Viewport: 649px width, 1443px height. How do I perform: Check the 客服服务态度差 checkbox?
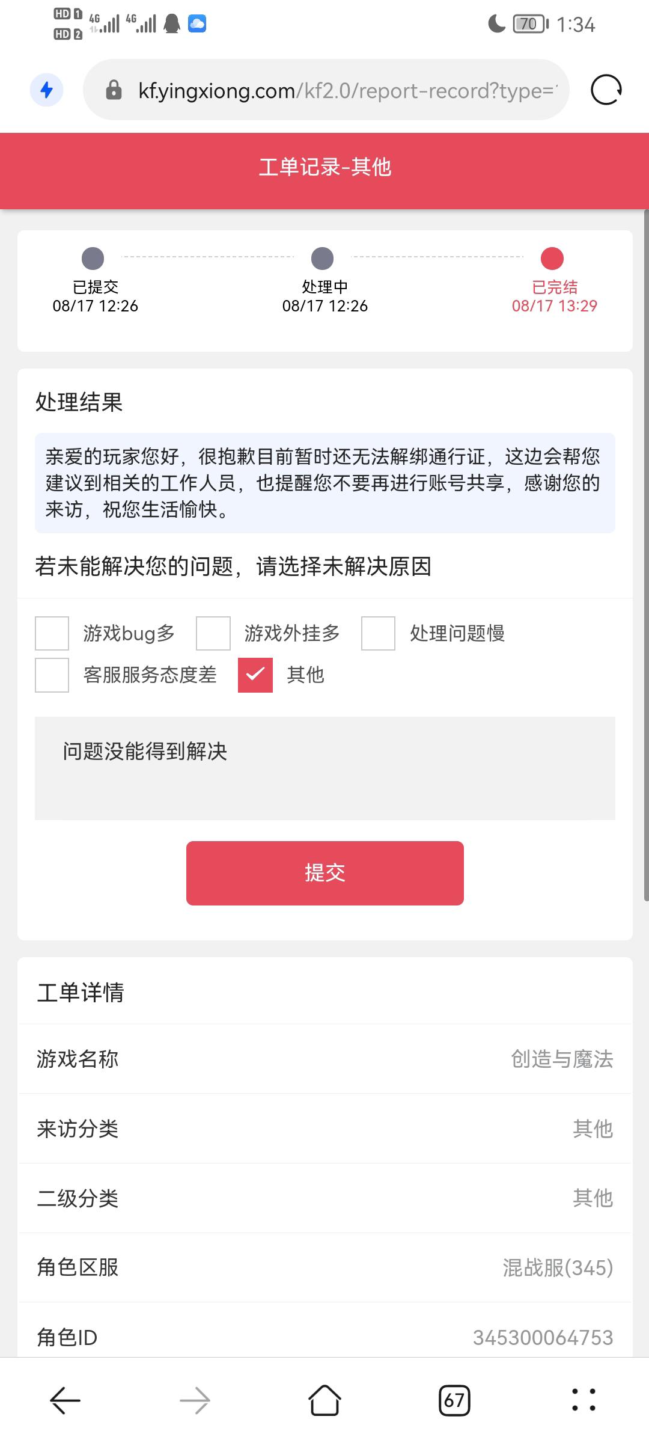click(52, 675)
